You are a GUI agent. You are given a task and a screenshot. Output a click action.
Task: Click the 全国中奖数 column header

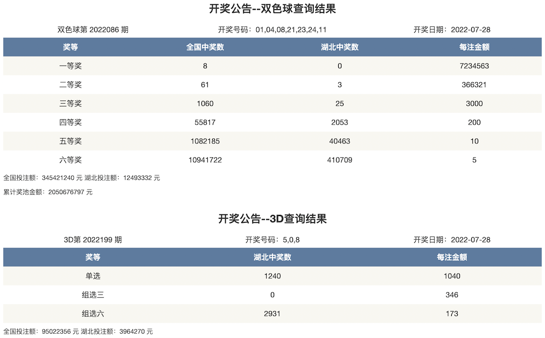205,47
